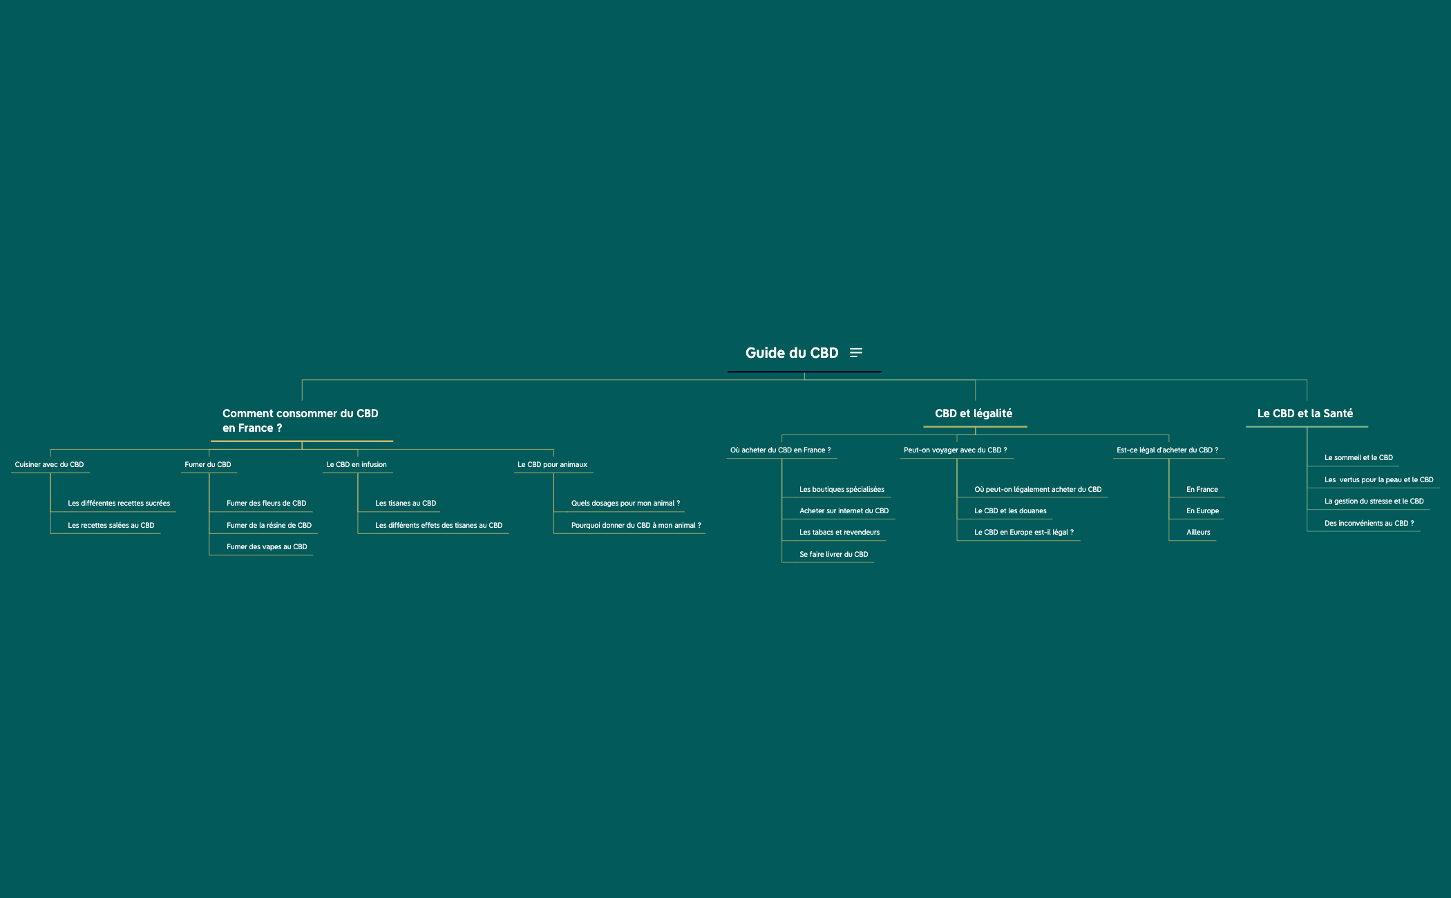Select Le CBD pour animaux topic
The width and height of the screenshot is (1451, 898).
tap(552, 464)
